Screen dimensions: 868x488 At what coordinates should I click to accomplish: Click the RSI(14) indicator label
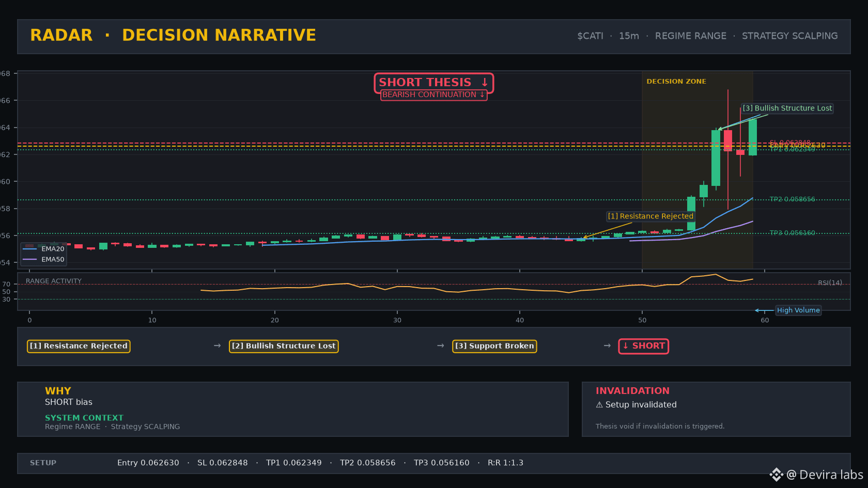tap(830, 283)
